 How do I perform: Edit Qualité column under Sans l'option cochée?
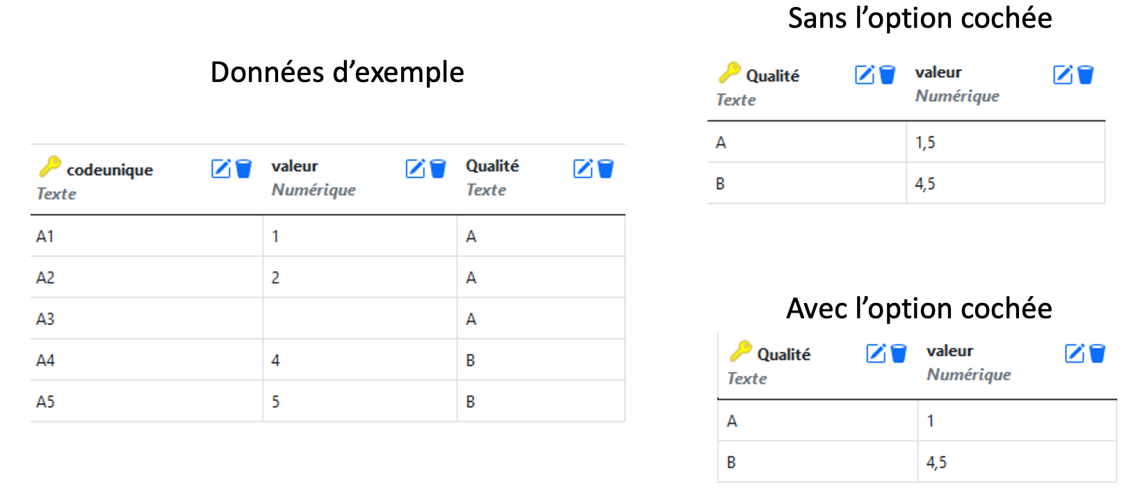pyautogui.click(x=864, y=75)
